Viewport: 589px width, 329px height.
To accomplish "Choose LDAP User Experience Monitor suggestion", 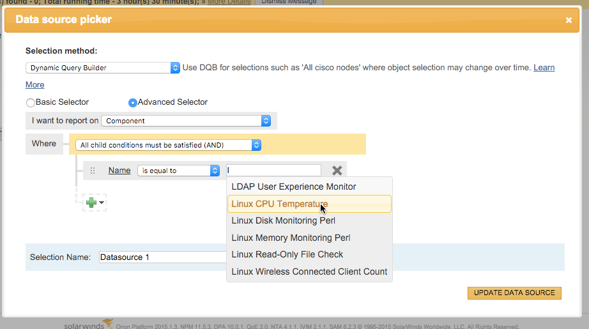I will pyautogui.click(x=309, y=187).
